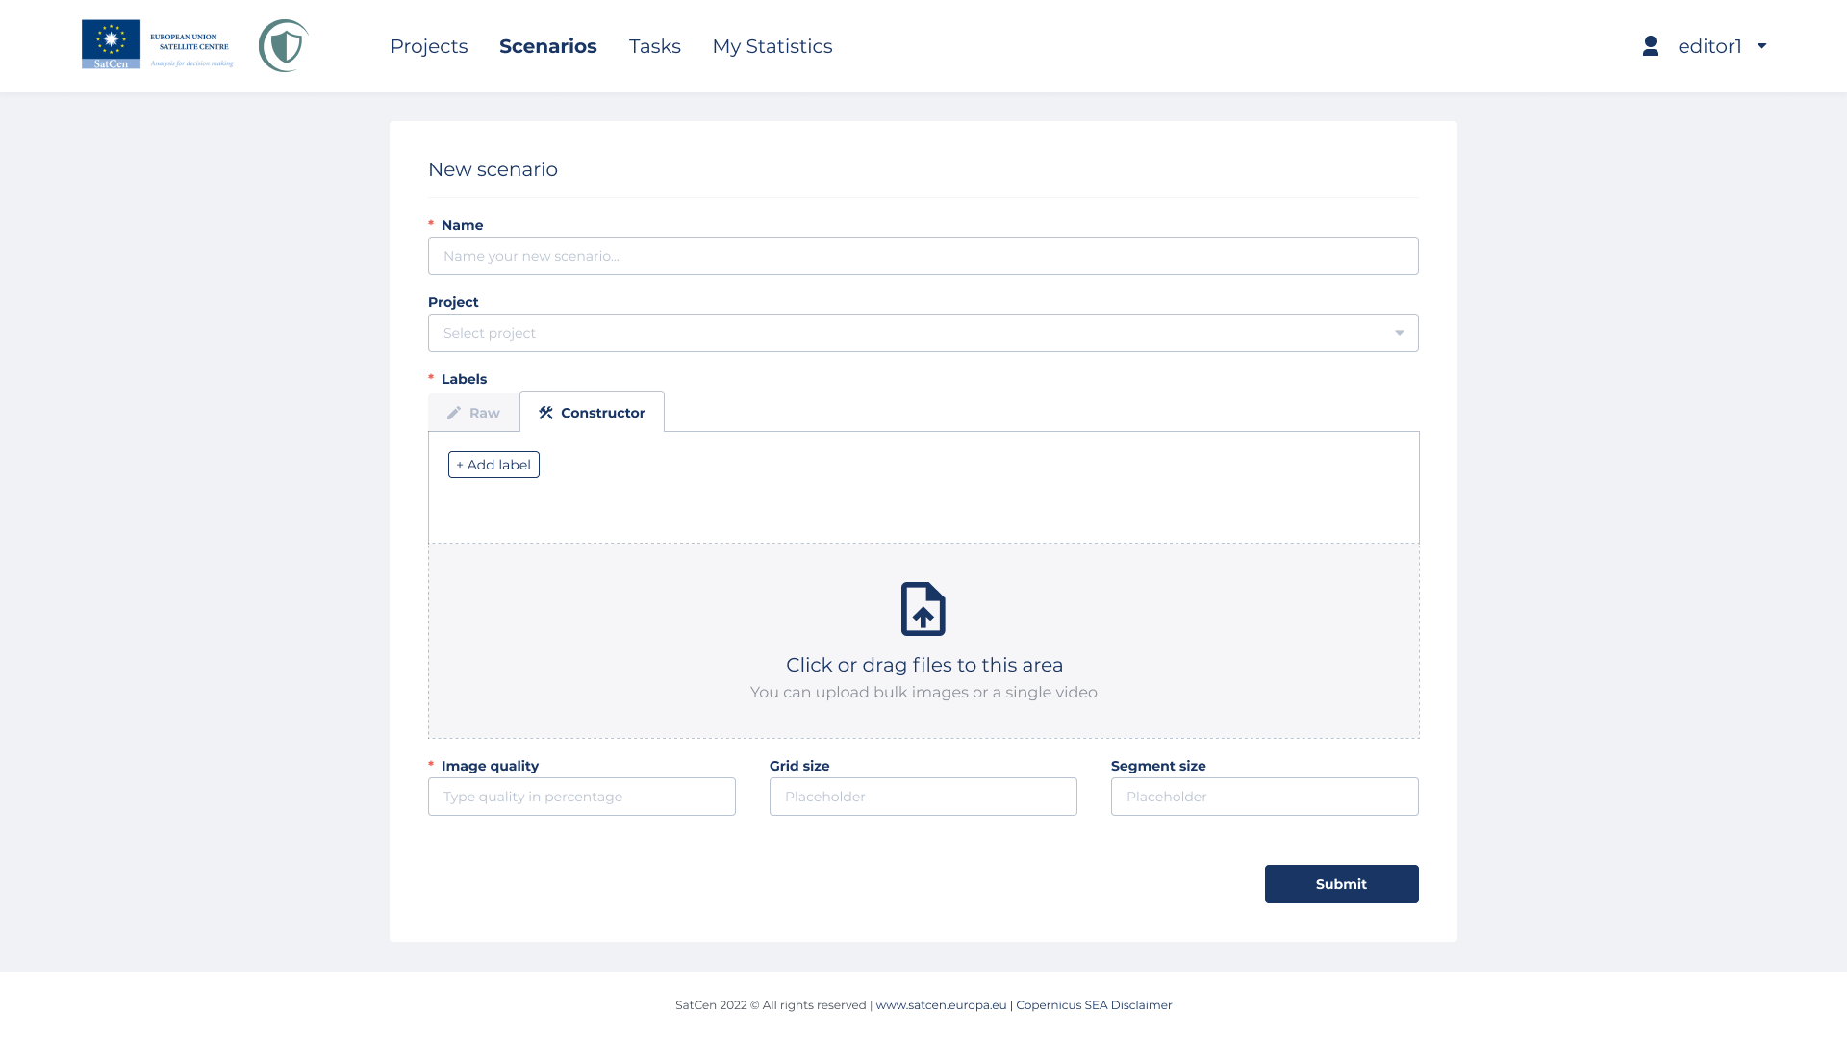Image resolution: width=1847 pixels, height=1039 pixels.
Task: Click the Image quality percentage field
Action: pyautogui.click(x=581, y=797)
